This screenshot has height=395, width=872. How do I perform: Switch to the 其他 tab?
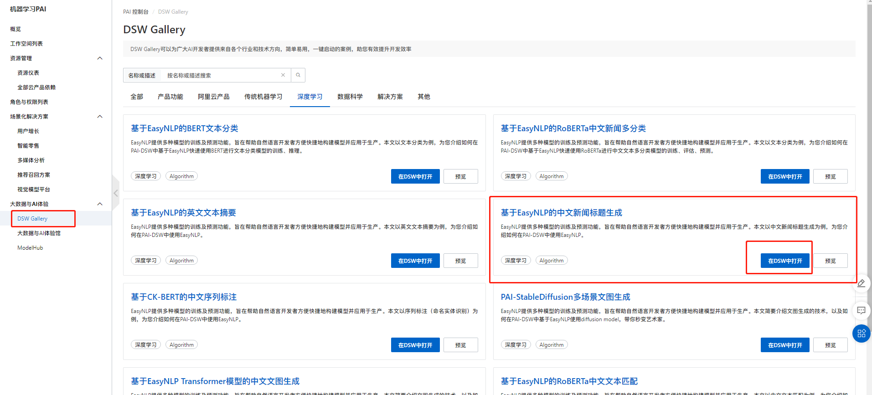424,97
